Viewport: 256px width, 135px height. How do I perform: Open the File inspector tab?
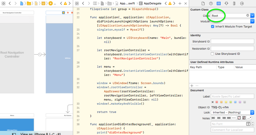coord(203,3)
